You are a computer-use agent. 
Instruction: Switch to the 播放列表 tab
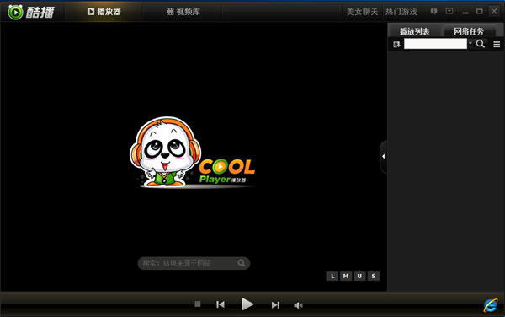point(414,31)
